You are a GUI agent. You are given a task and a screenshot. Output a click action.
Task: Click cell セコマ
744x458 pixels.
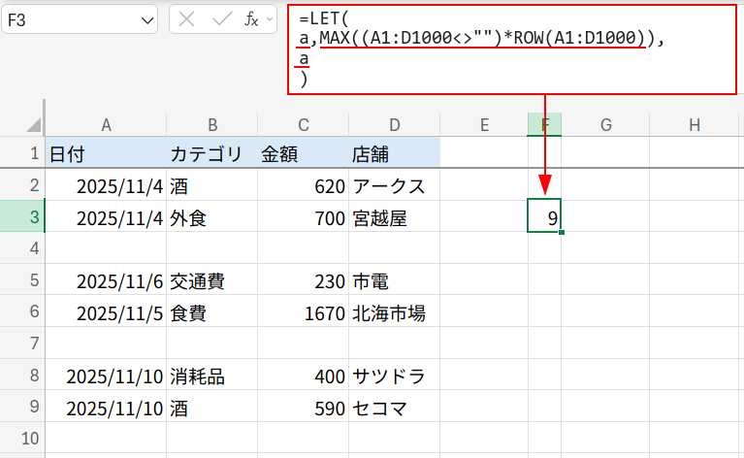(394, 407)
